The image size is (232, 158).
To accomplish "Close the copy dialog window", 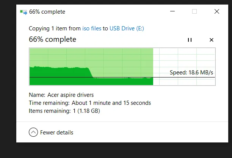I will tap(217, 11).
